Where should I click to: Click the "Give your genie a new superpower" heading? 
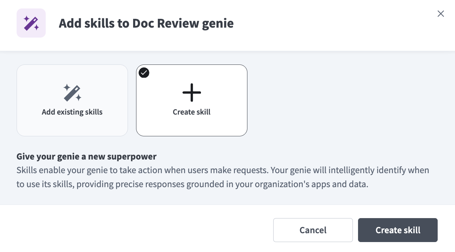[x=87, y=157]
